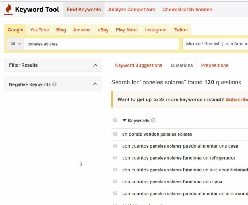The width and height of the screenshot is (248, 205).
Task: Collapse the Filter Results panel
Action: tap(95, 65)
